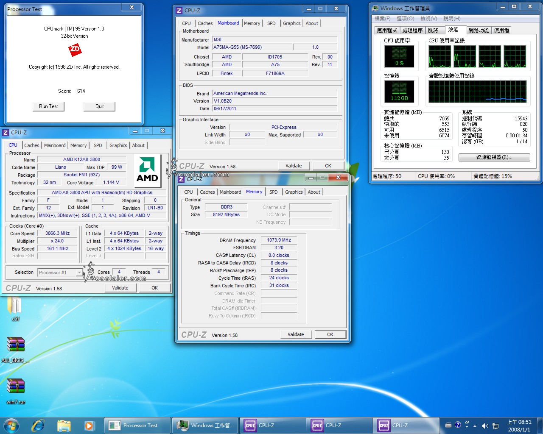Select the win7.rar archive on desktop

(16, 391)
